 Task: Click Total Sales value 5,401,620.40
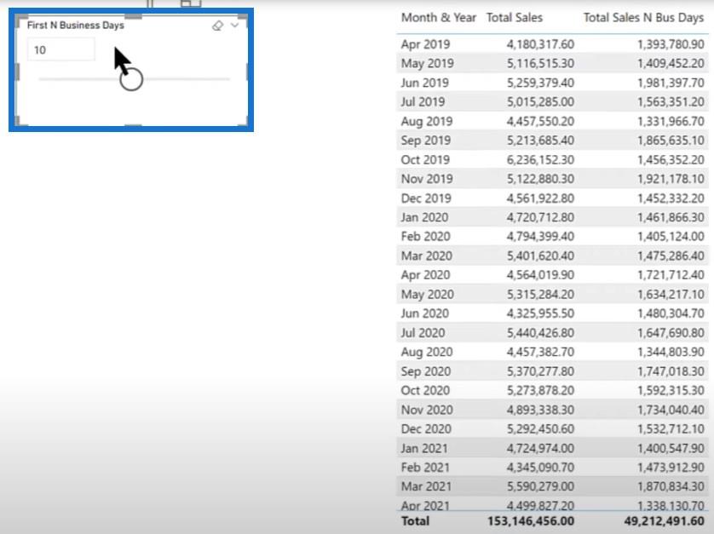coord(540,256)
